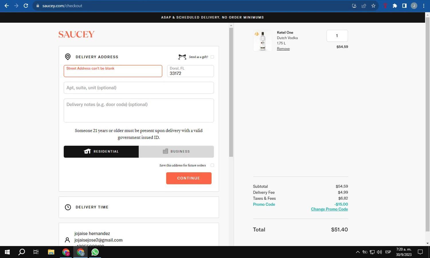Click the SAUCEY logo

pyautogui.click(x=76, y=34)
